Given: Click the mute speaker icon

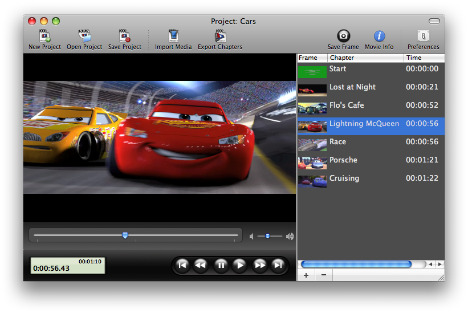Looking at the screenshot, I should pyautogui.click(x=251, y=236).
